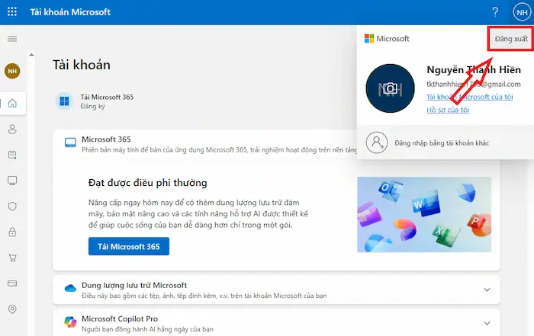Click the Tài khoản page heading
This screenshot has height=336, width=534.
82,65
